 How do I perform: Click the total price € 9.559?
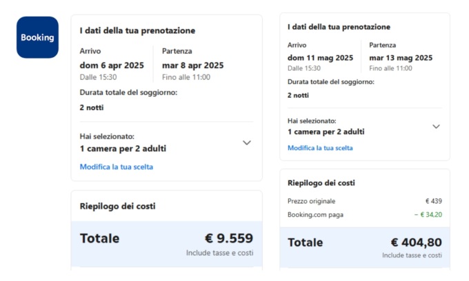228,238
